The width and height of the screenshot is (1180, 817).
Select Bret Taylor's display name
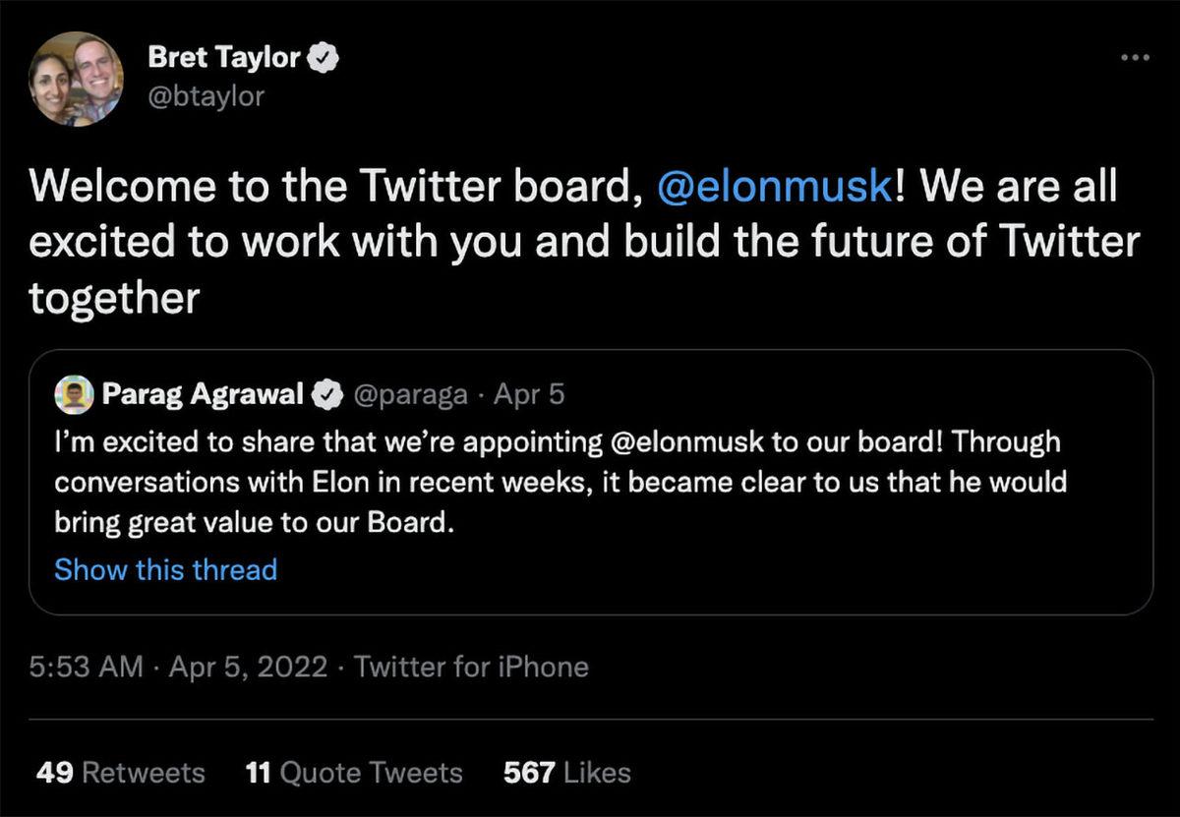click(x=224, y=57)
